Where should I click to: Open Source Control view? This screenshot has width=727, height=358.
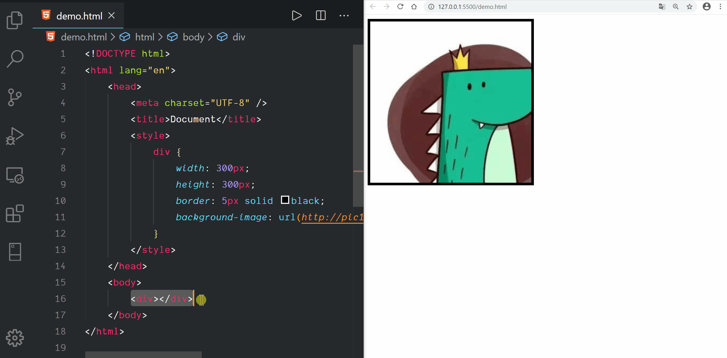pos(15,97)
